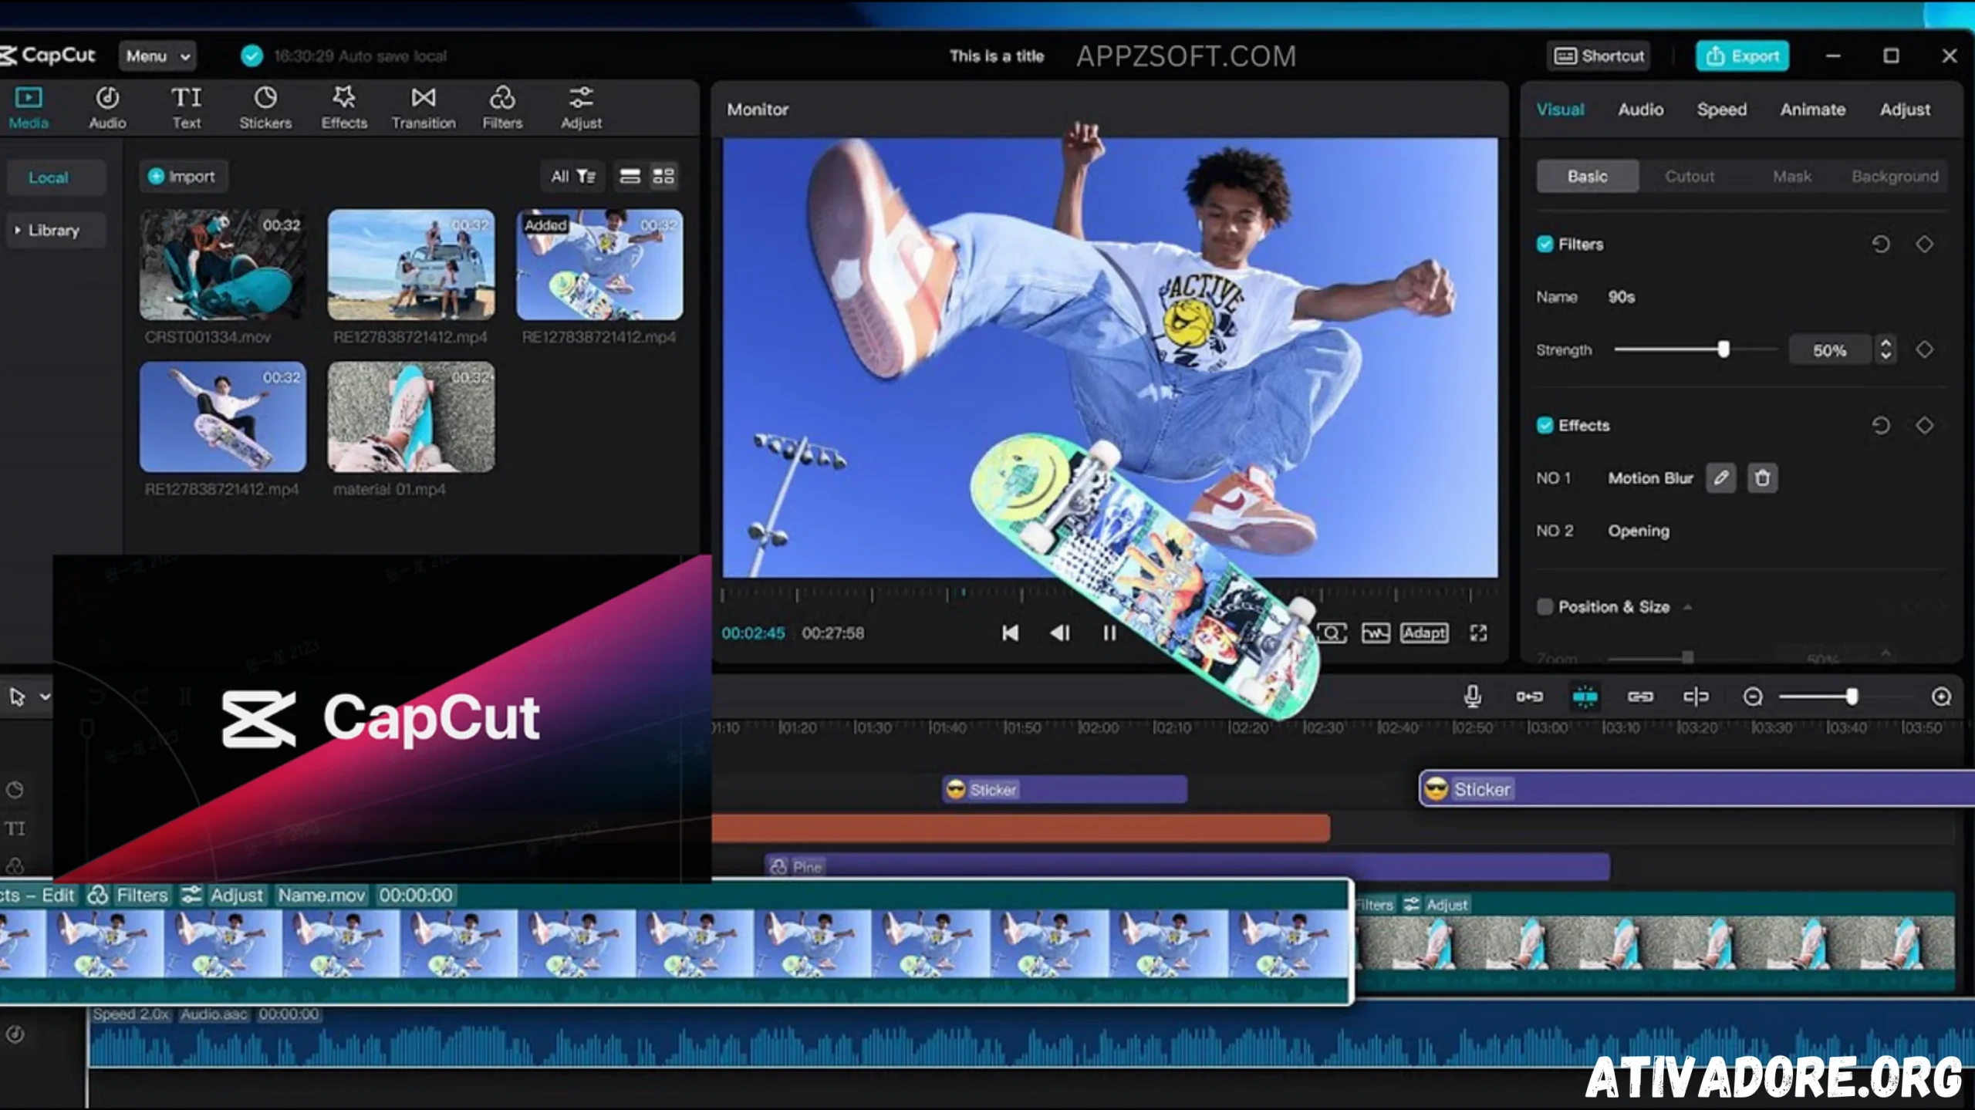1975x1110 pixels.
Task: Click the Export button
Action: pos(1742,56)
